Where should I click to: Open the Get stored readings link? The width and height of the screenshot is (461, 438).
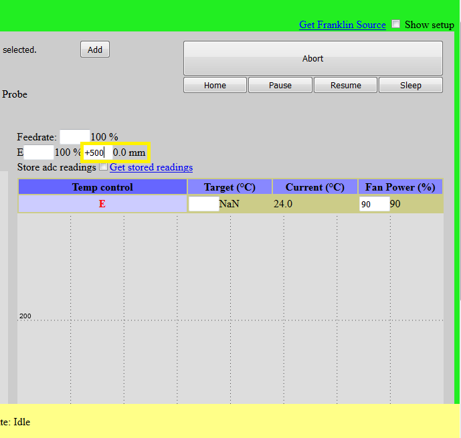(151, 167)
